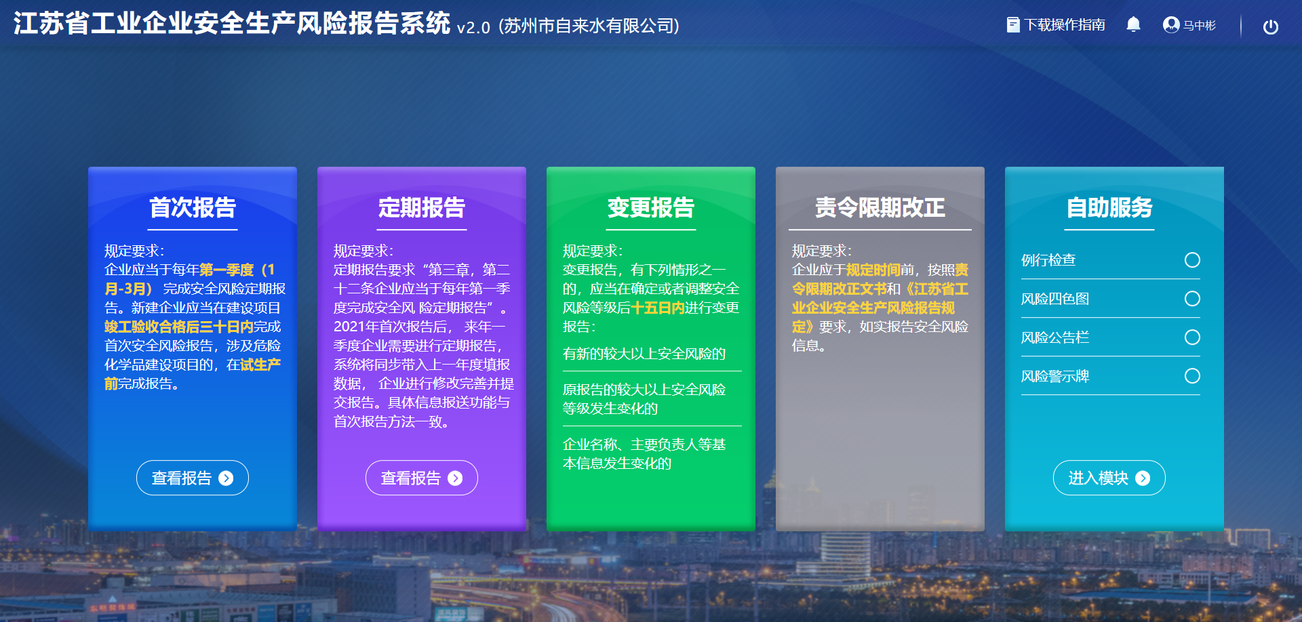Screen dimensions: 1302x622
Task: Select the 变更报告 card heading
Action: click(651, 207)
